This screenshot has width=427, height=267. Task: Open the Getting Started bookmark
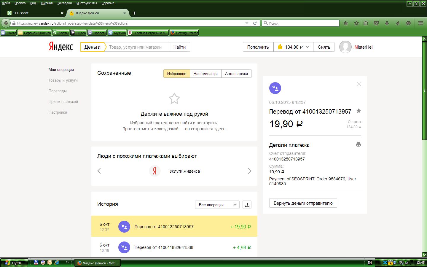pyautogui.click(x=184, y=33)
